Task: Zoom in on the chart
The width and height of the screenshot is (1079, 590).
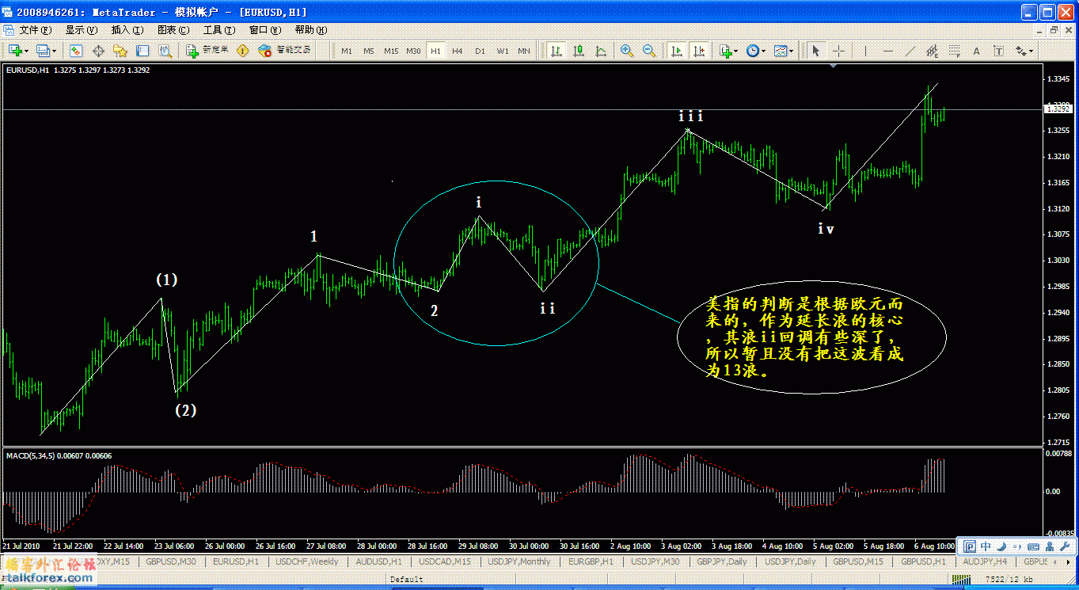Action: 626,51
